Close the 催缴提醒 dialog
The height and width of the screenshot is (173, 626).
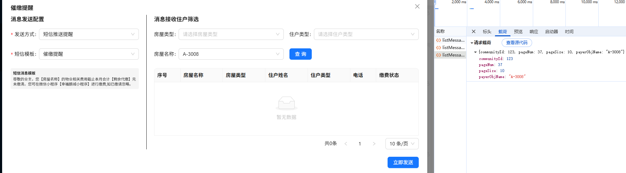(x=417, y=6)
